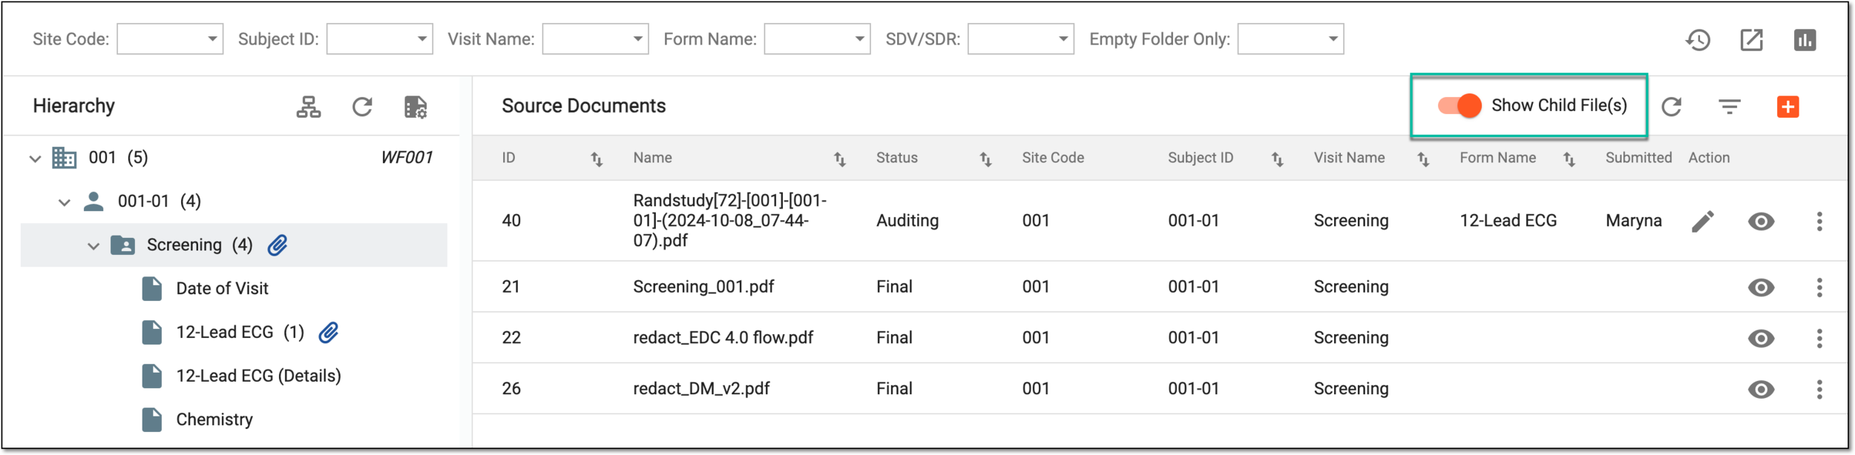1855x455 pixels.
Task: Click the open-in-new-window icon
Action: [x=1751, y=40]
